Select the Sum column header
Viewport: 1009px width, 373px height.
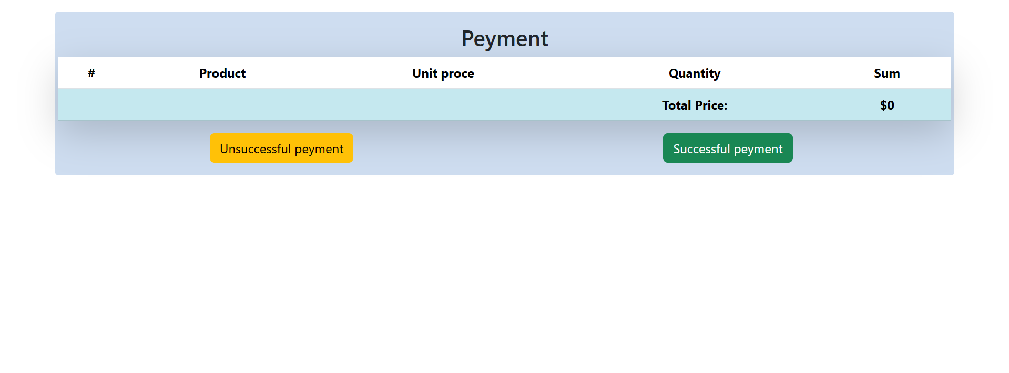[886, 73]
